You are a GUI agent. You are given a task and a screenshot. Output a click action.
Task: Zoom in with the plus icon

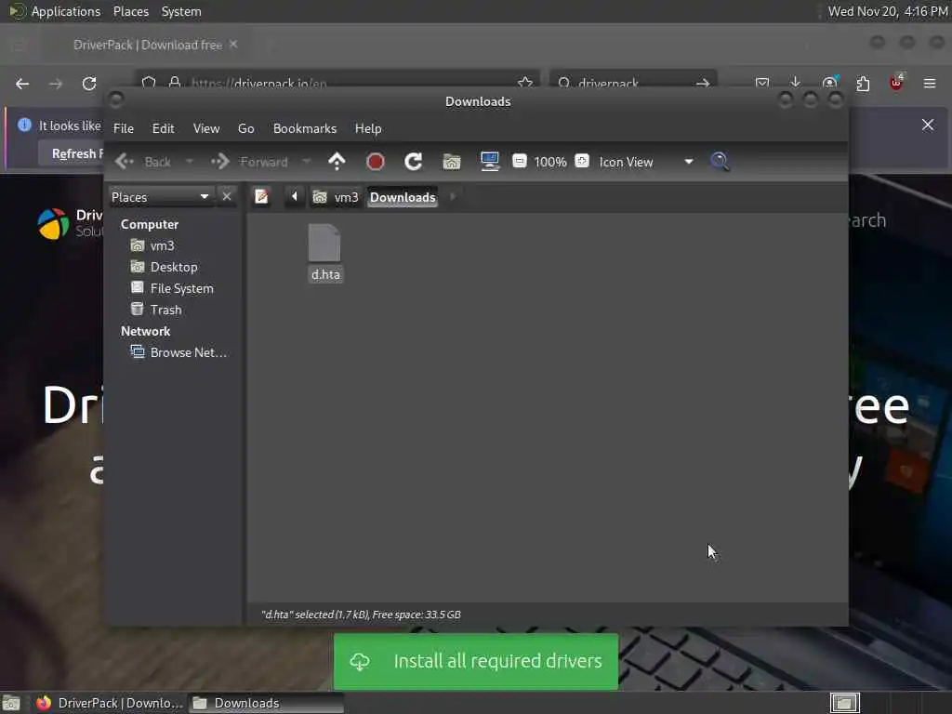point(582,161)
